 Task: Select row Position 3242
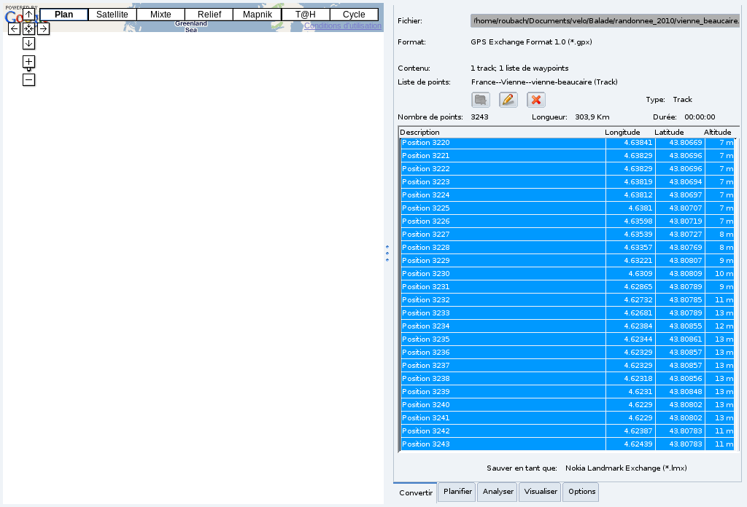567,431
